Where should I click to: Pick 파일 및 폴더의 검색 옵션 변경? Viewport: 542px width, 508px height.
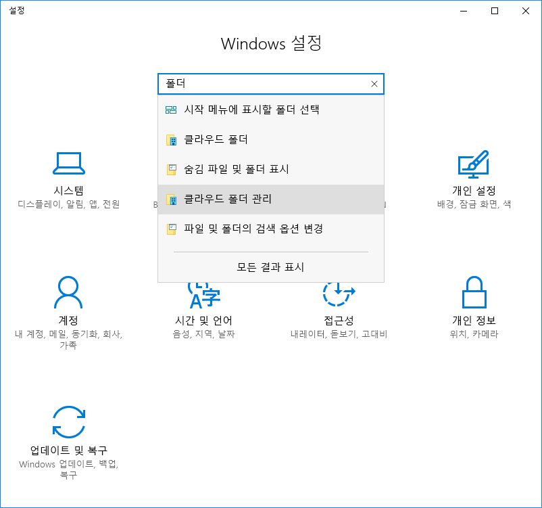(x=271, y=229)
